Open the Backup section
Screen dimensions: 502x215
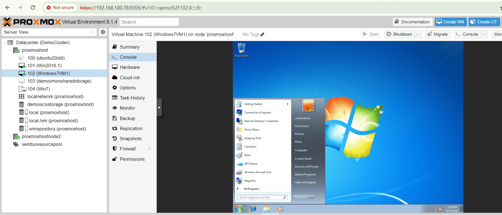(133, 118)
